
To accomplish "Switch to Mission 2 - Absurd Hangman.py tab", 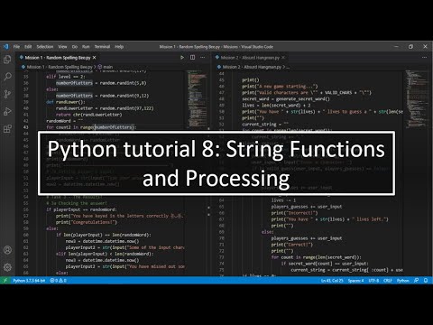I will [250, 58].
